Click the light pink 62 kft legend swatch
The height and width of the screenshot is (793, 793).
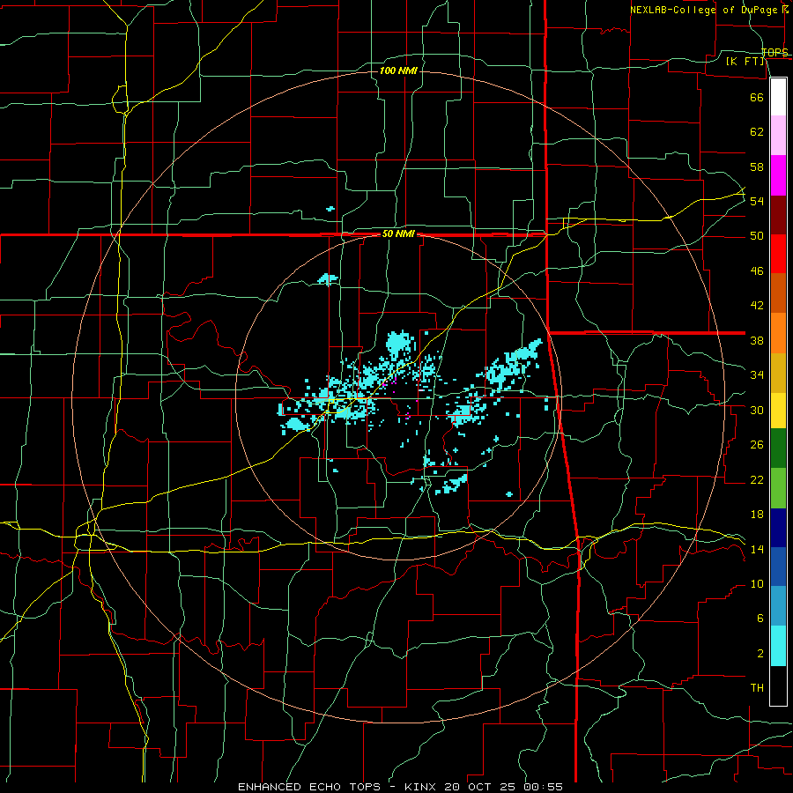click(x=778, y=136)
